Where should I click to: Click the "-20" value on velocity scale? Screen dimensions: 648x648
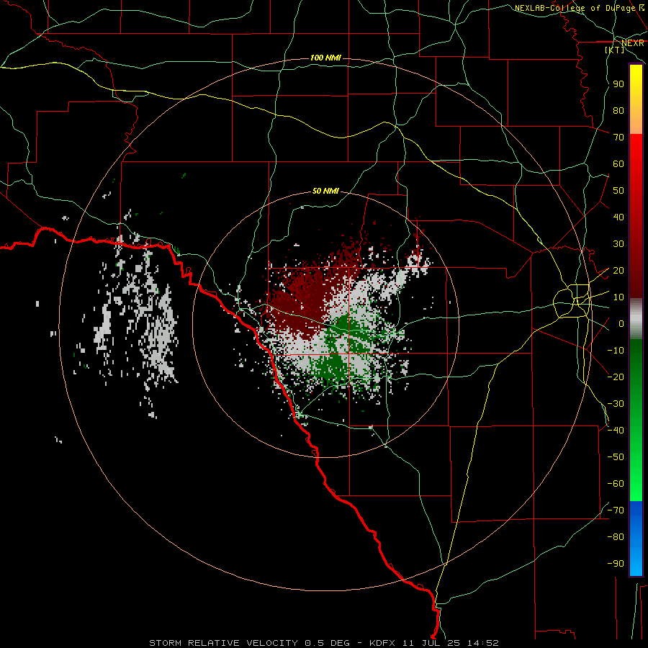coord(616,377)
